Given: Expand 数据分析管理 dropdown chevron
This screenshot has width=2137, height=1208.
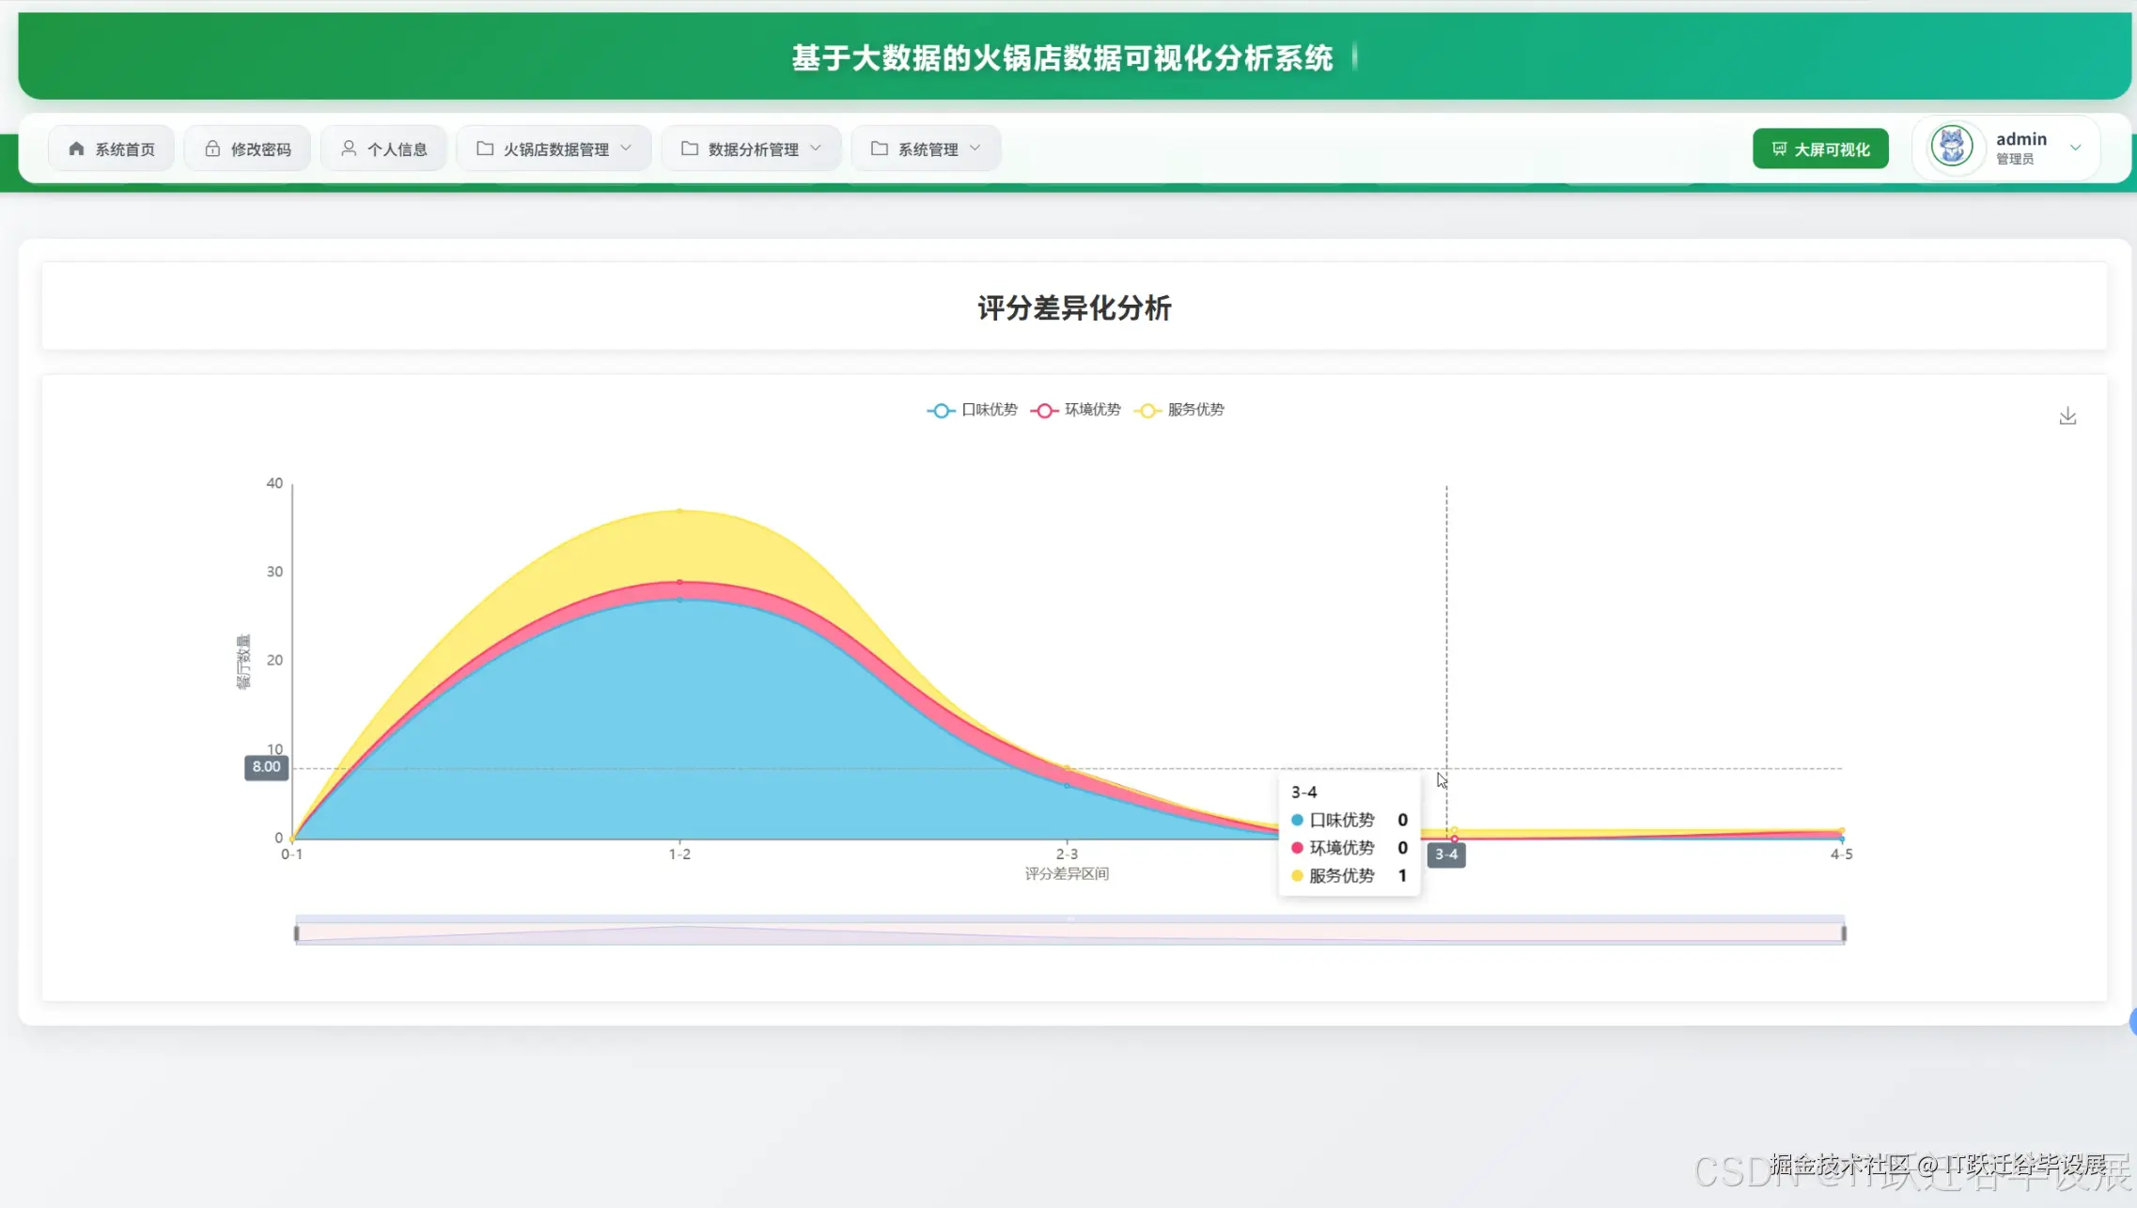Looking at the screenshot, I should pyautogui.click(x=816, y=149).
